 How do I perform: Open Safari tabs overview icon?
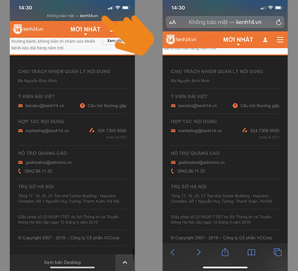pos(277,253)
